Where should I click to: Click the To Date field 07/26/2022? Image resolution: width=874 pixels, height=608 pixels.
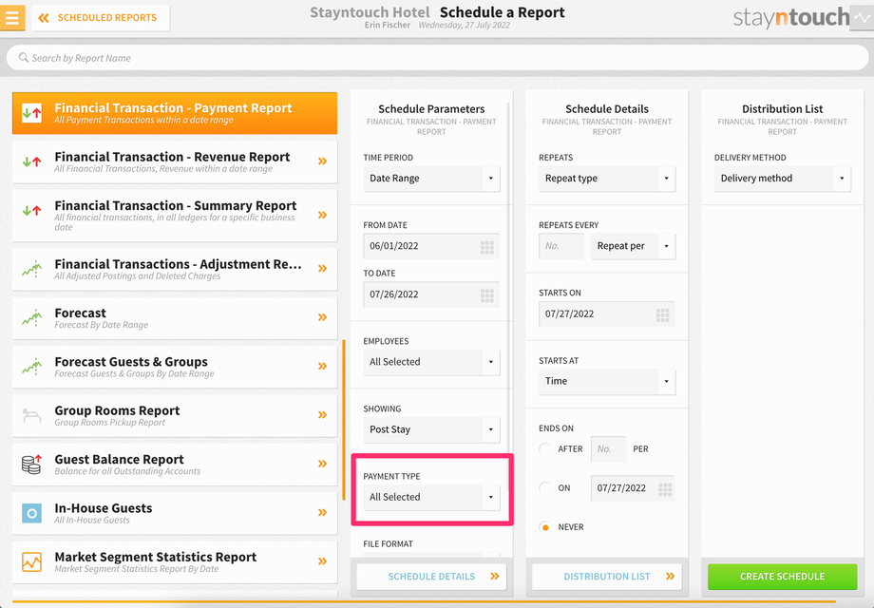point(431,294)
